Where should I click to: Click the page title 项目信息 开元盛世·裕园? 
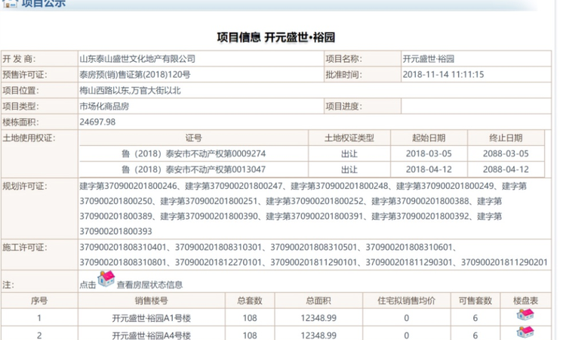[276, 37]
